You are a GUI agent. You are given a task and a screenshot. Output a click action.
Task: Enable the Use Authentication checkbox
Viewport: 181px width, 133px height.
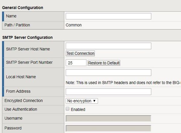68,109
